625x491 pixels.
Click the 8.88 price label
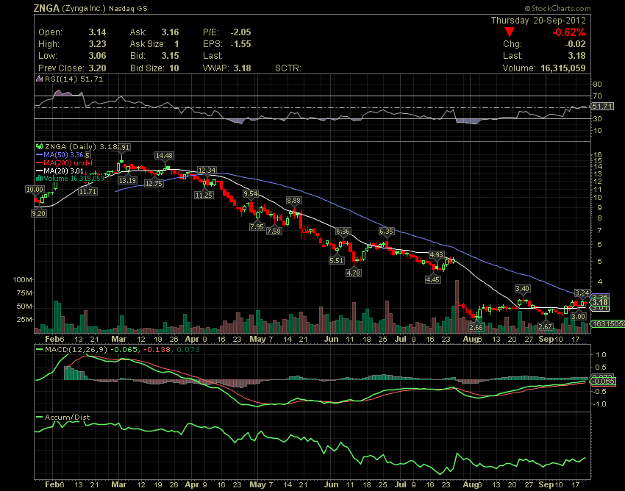pos(294,201)
